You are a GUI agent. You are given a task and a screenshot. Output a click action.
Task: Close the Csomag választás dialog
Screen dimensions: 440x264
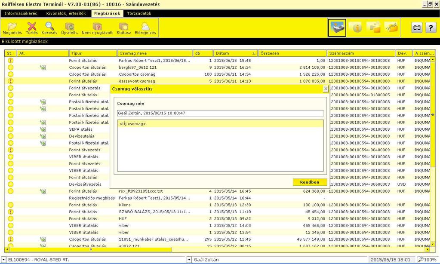(326, 89)
